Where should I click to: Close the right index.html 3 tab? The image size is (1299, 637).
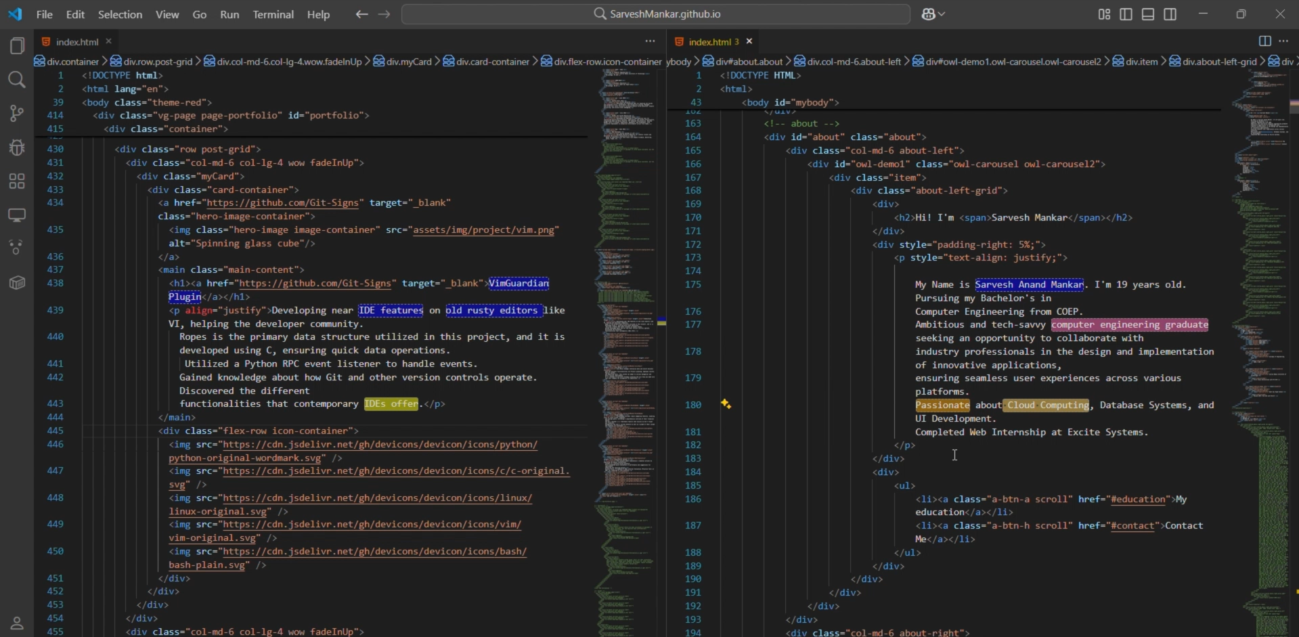749,41
